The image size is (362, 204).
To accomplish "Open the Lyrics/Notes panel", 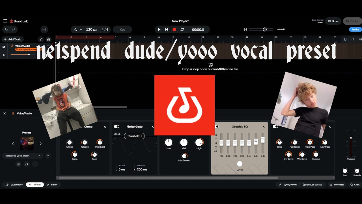I will pos(288,184).
